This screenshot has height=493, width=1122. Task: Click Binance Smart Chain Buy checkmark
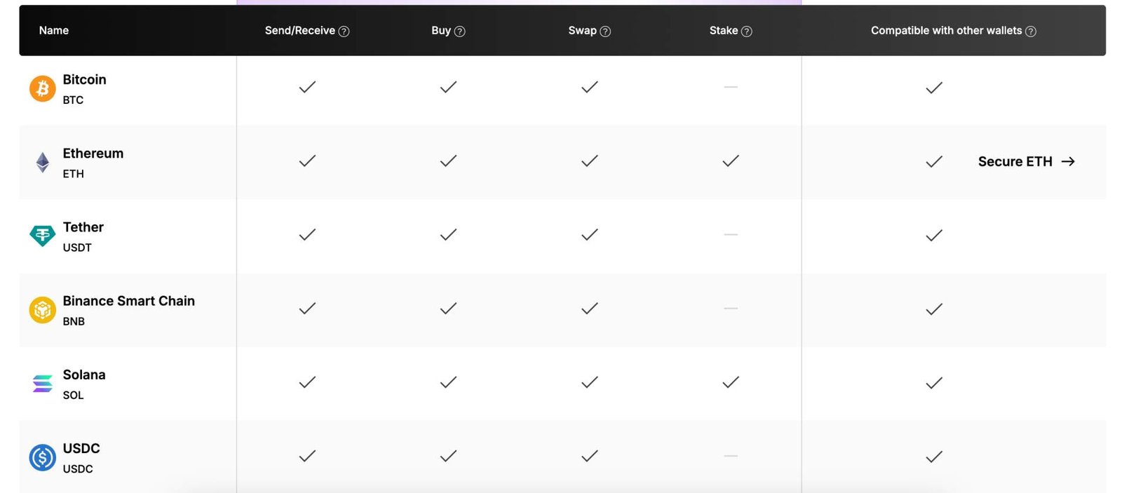(x=448, y=309)
